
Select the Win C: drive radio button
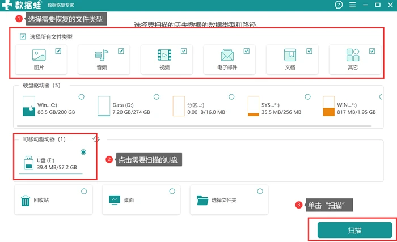(81, 97)
